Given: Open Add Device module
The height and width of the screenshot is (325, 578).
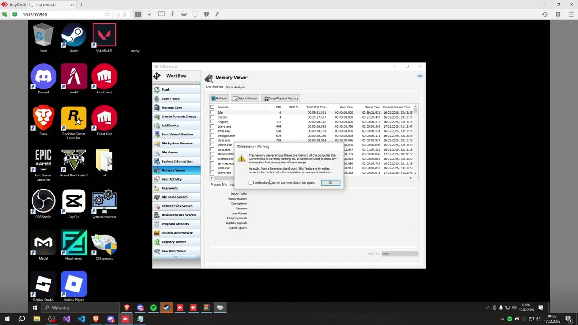Looking at the screenshot, I should pos(177,125).
